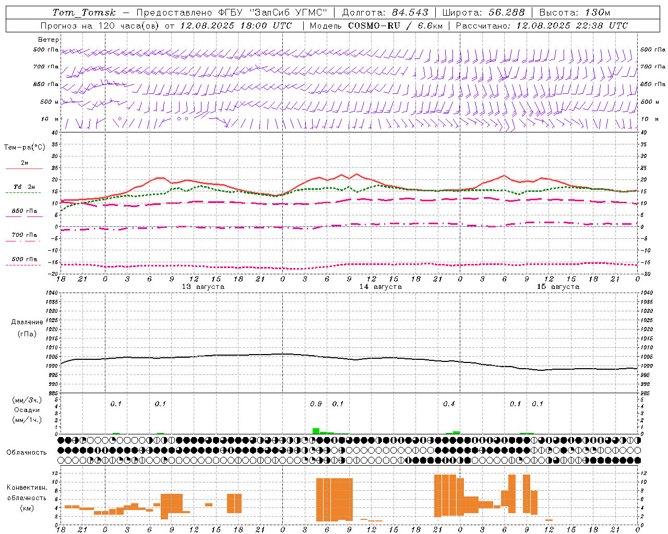Click the solid red '2м' legend line
The image size is (668, 534).
pos(25,168)
